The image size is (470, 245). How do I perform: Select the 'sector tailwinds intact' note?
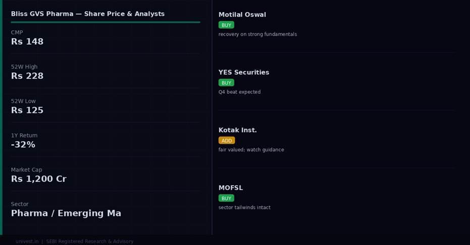[x=244, y=207]
